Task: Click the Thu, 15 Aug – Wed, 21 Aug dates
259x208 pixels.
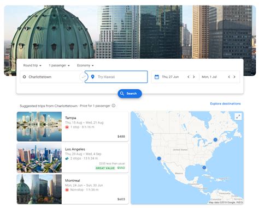Action: coord(84,123)
